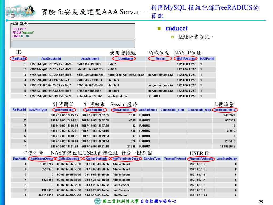Sort by the ConnectInfo_stop column header

click(199, 110)
